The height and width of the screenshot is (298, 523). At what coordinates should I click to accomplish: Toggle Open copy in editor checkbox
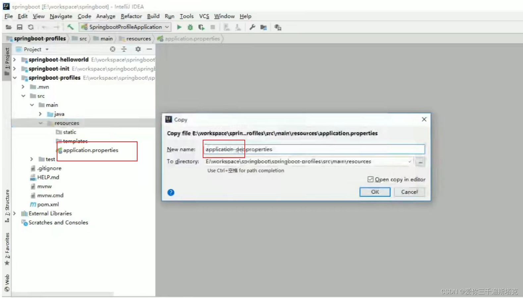point(370,179)
